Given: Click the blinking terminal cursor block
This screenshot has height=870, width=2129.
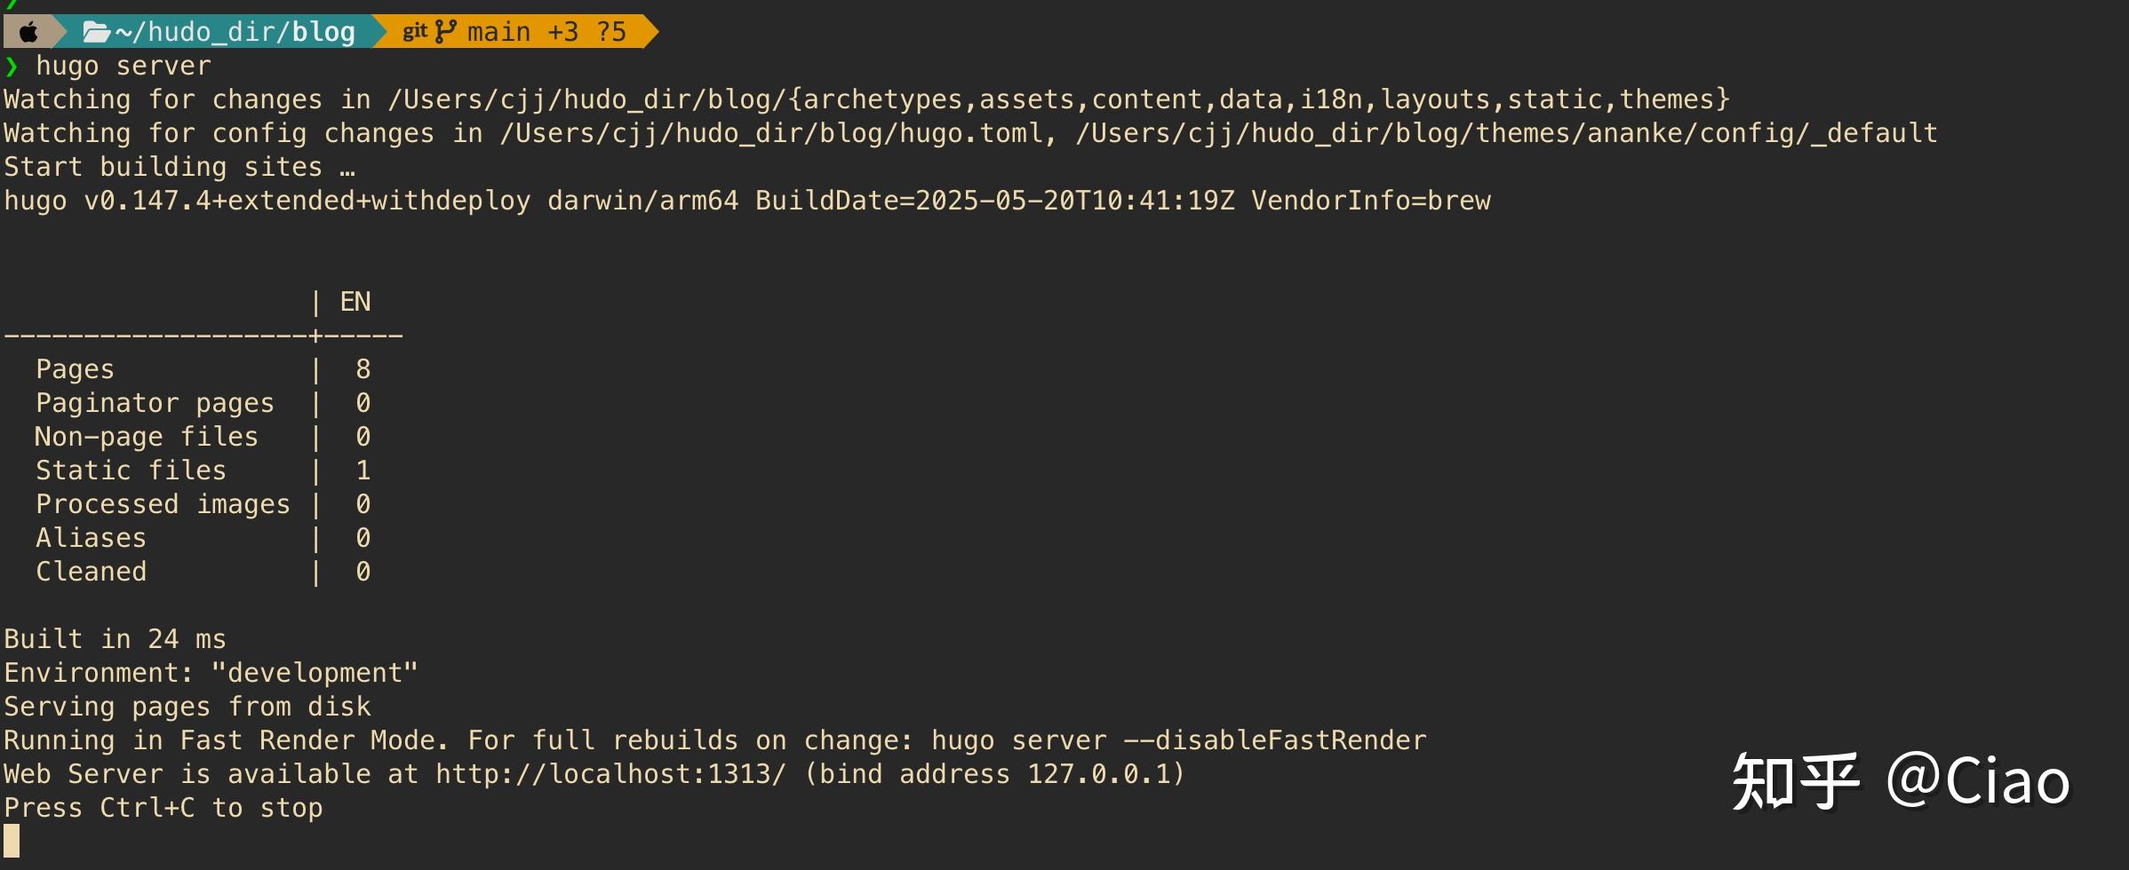Looking at the screenshot, I should click(x=12, y=841).
